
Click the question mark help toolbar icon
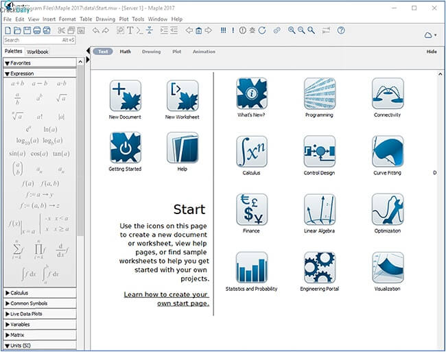coord(341,30)
